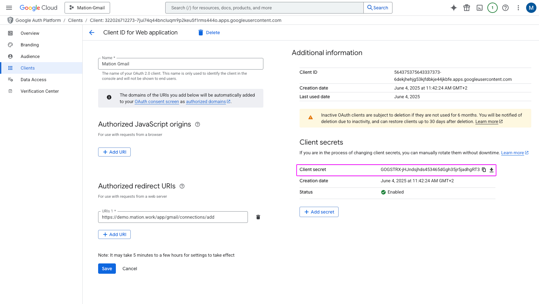Image resolution: width=539 pixels, height=304 pixels.
Task: Open the Gemini AI assistant sparkle icon
Action: coord(454,8)
